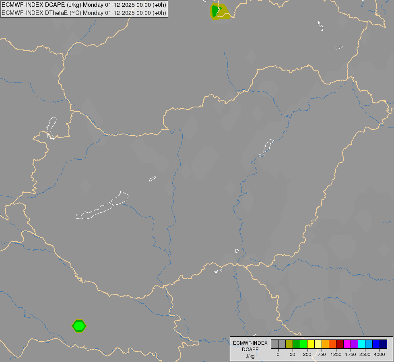Click the large Lake Balaton outline
The height and width of the screenshot is (362, 394).
(x=102, y=206)
